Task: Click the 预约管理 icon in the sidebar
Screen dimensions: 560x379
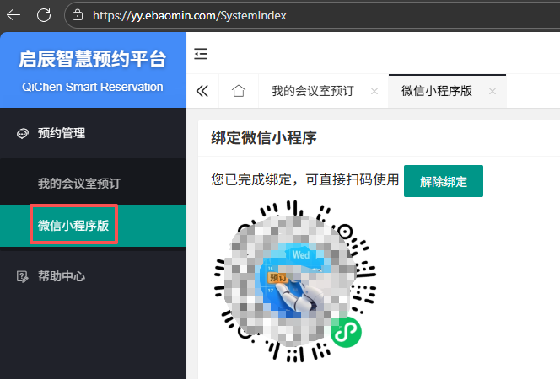Action: point(22,133)
